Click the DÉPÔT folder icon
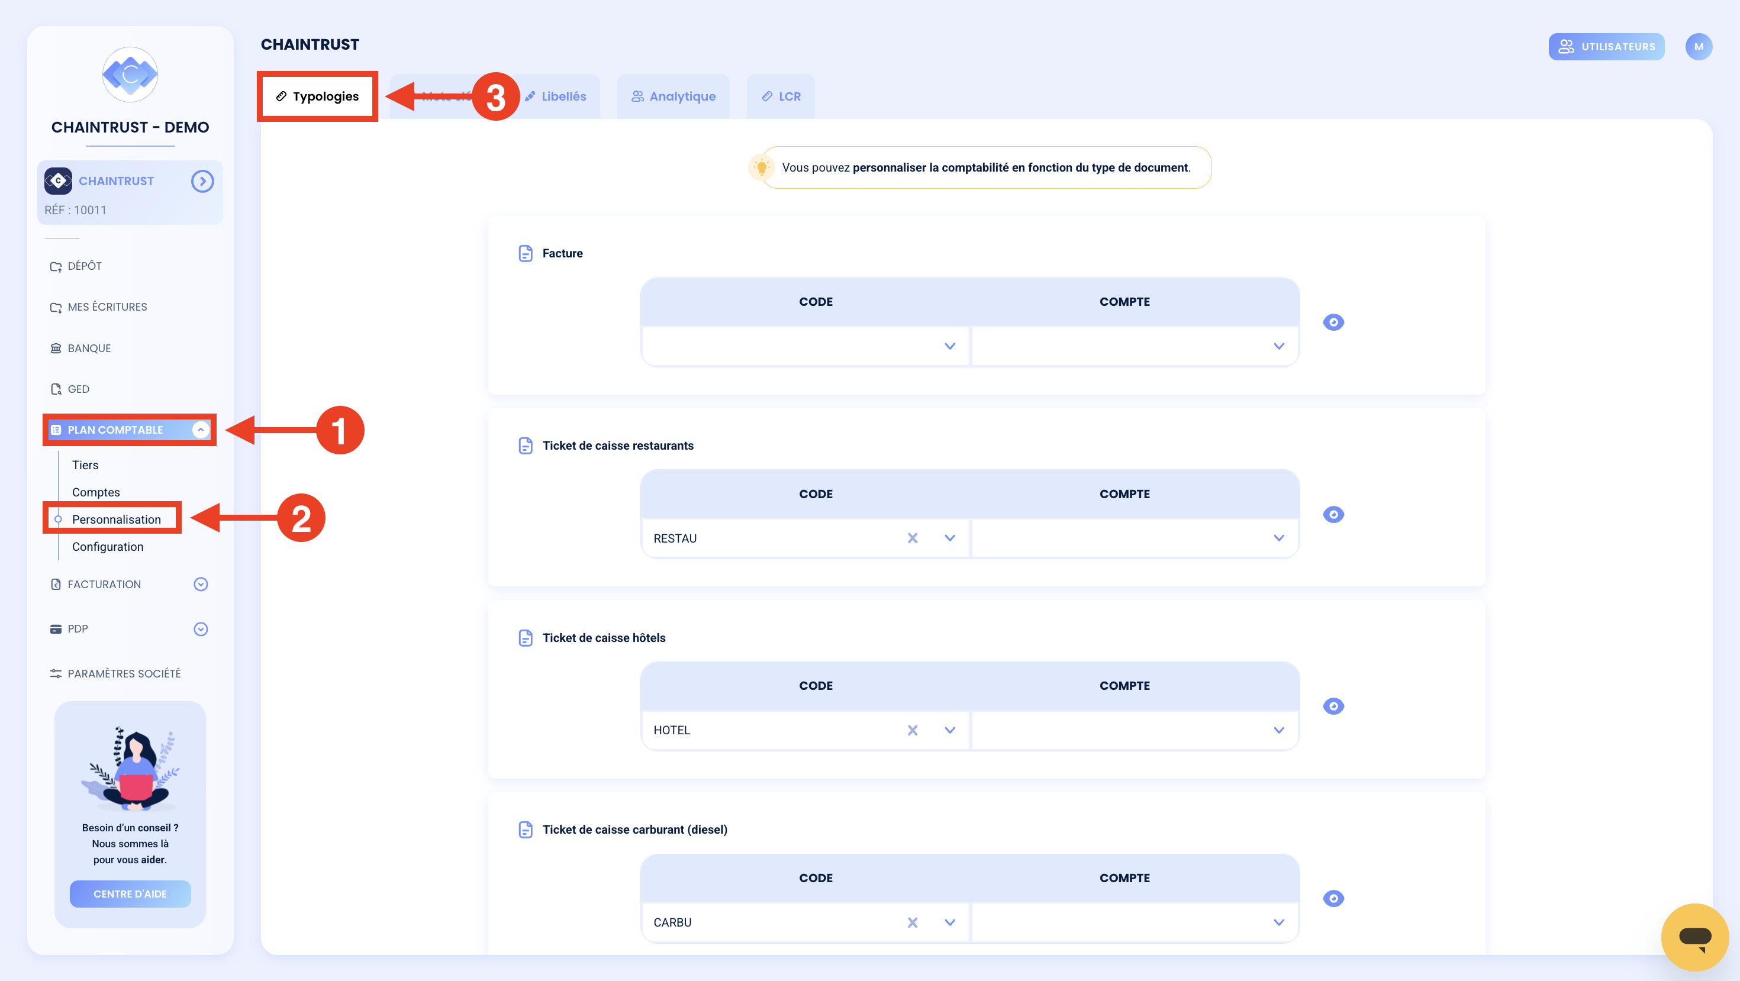1740x981 pixels. coord(56,267)
